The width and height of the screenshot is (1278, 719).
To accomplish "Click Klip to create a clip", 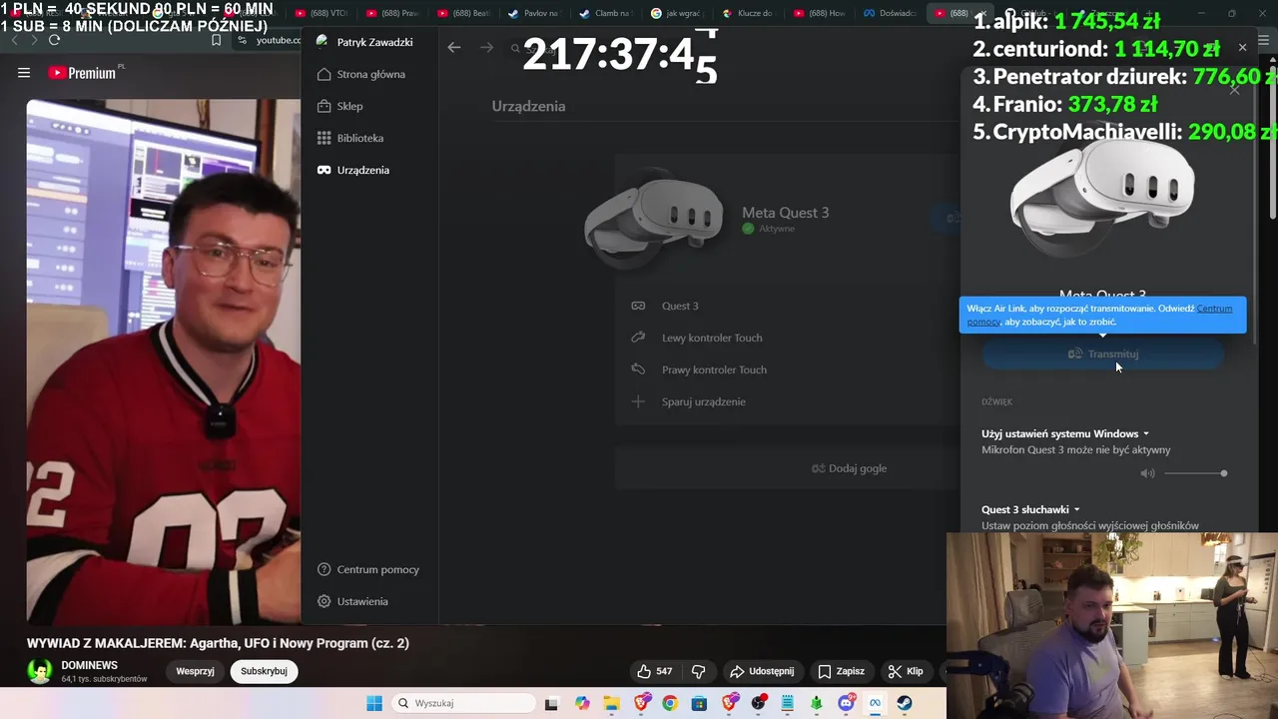I will pyautogui.click(x=906, y=671).
